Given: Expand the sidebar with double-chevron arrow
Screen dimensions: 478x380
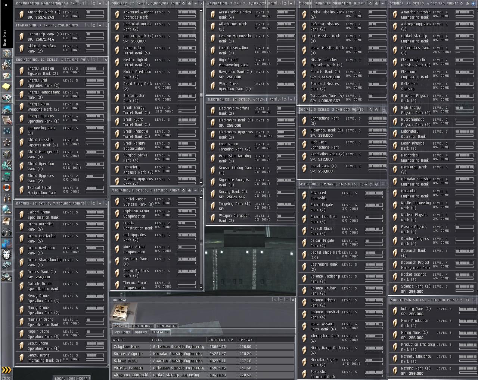Looking at the screenshot, I should click(x=6, y=5).
